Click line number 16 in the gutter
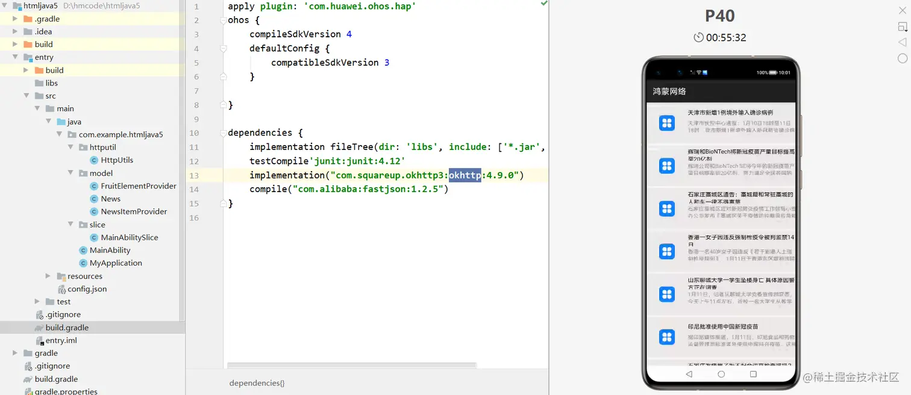Image resolution: width=911 pixels, height=395 pixels. 193,217
